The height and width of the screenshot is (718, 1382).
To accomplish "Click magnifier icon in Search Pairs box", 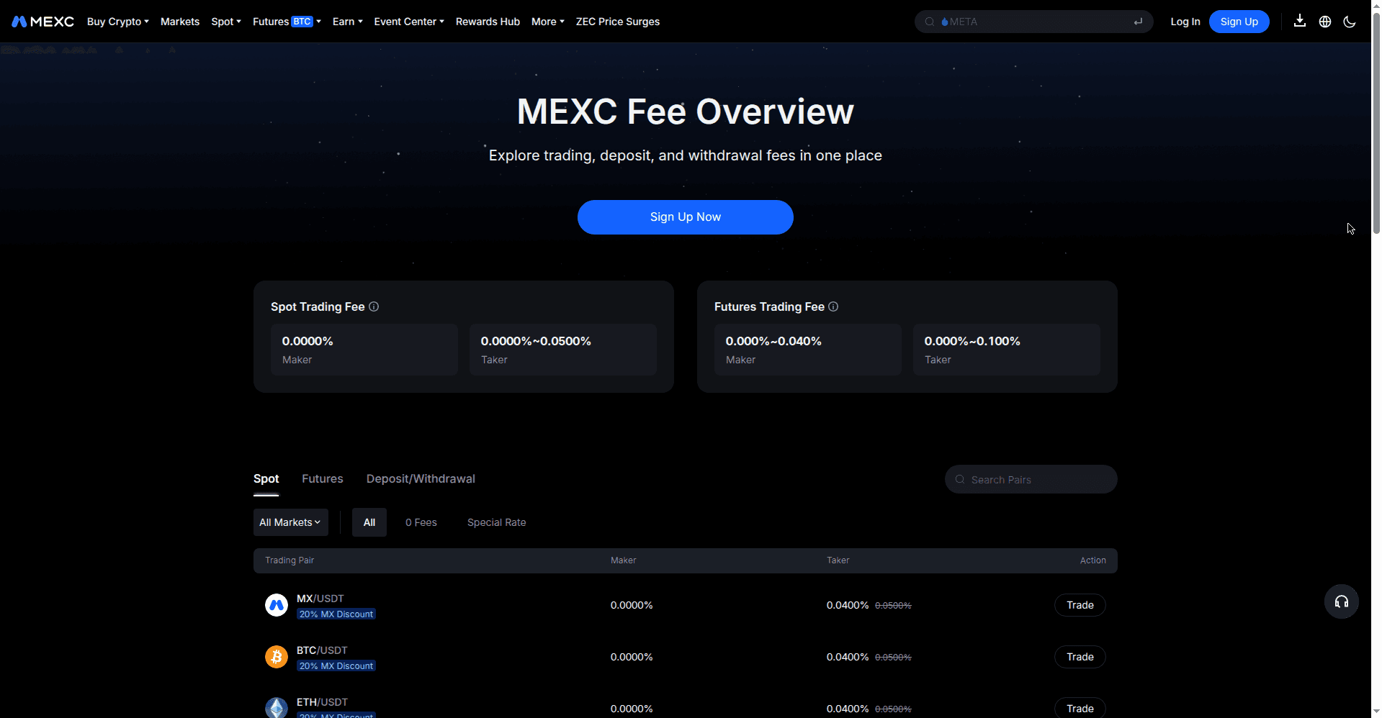I will 960,479.
